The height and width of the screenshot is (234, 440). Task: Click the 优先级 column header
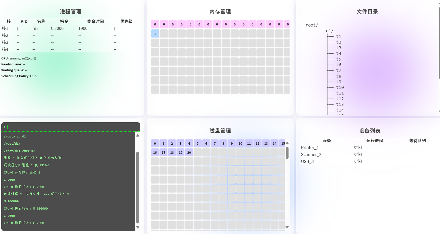(126, 21)
